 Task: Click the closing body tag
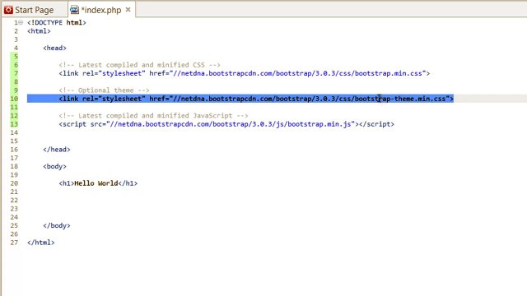pos(57,226)
